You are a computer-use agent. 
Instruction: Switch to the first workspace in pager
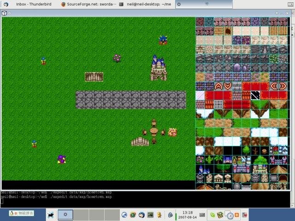point(65,215)
